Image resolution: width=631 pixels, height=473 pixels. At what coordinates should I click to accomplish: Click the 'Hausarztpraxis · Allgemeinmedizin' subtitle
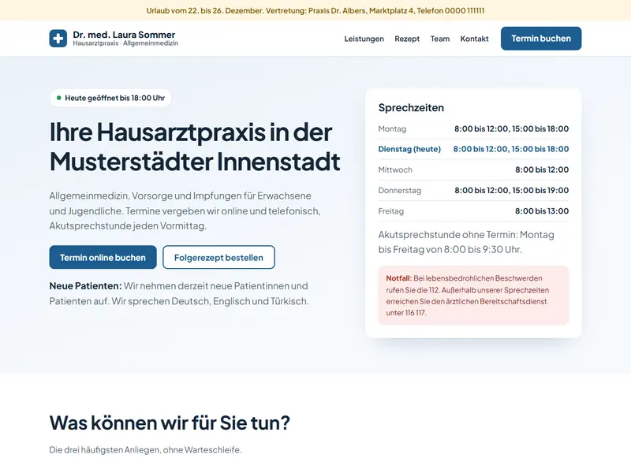125,43
